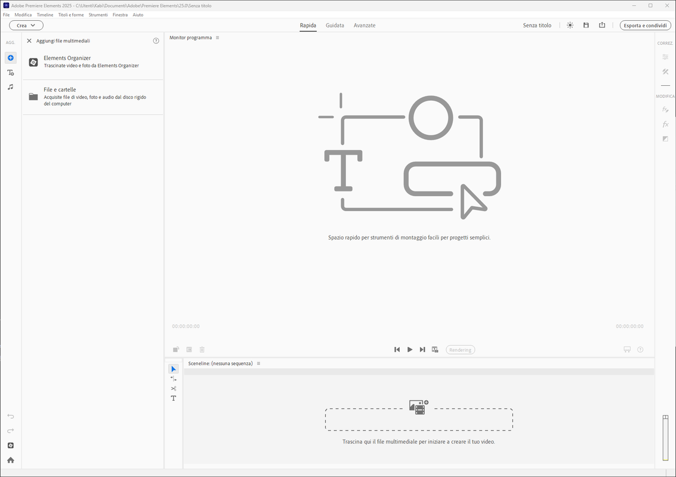Click the left timecode 00:00:00:00
The height and width of the screenshot is (477, 676).
click(x=186, y=327)
